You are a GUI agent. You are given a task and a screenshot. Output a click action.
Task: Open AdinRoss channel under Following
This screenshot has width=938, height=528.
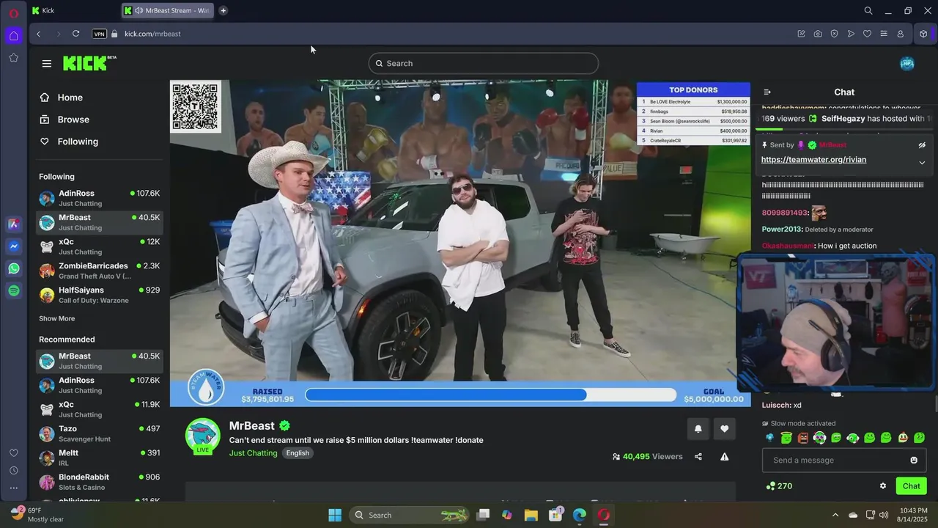[99, 198]
